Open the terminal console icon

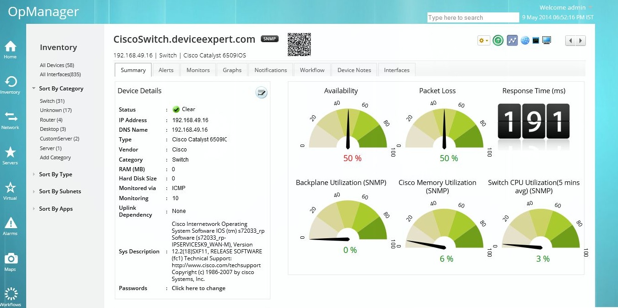pos(535,40)
